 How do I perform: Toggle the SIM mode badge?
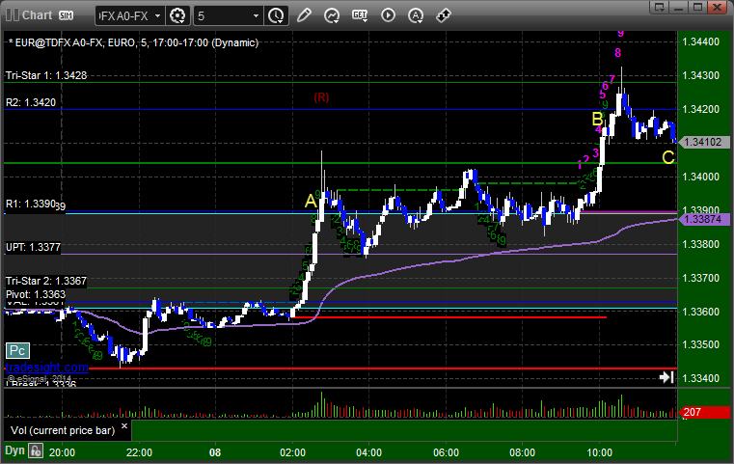pos(66,15)
